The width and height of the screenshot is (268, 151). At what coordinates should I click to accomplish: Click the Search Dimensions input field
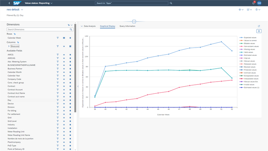click(x=38, y=29)
